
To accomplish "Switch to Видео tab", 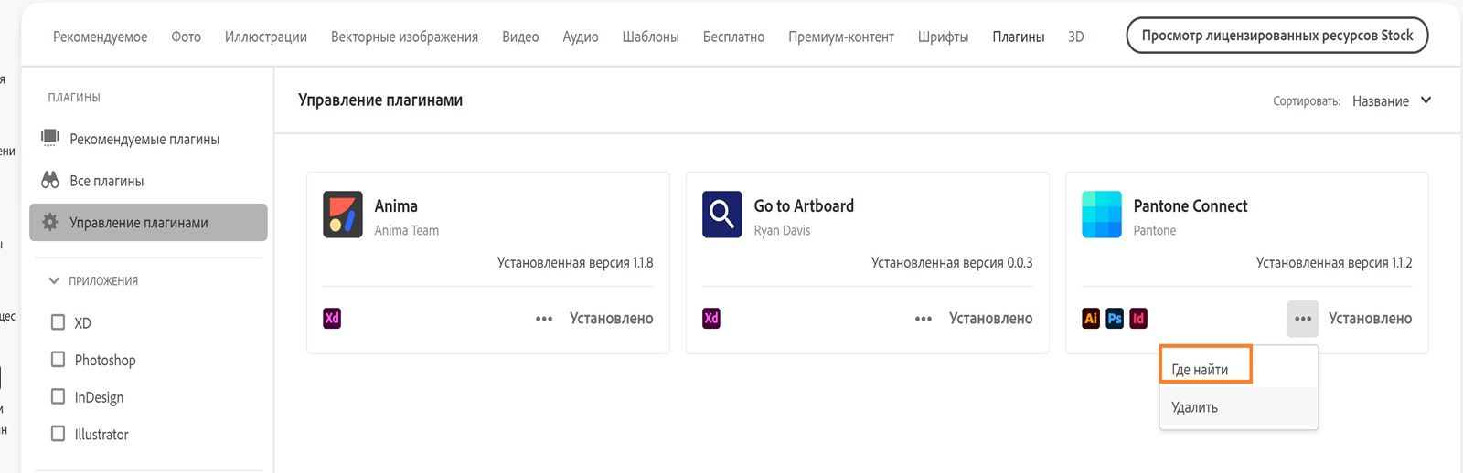I will (x=520, y=37).
